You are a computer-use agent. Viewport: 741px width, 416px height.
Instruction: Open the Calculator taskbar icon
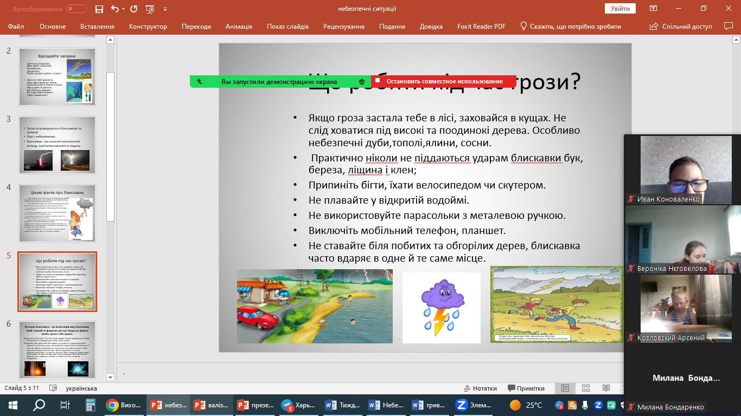point(90,405)
